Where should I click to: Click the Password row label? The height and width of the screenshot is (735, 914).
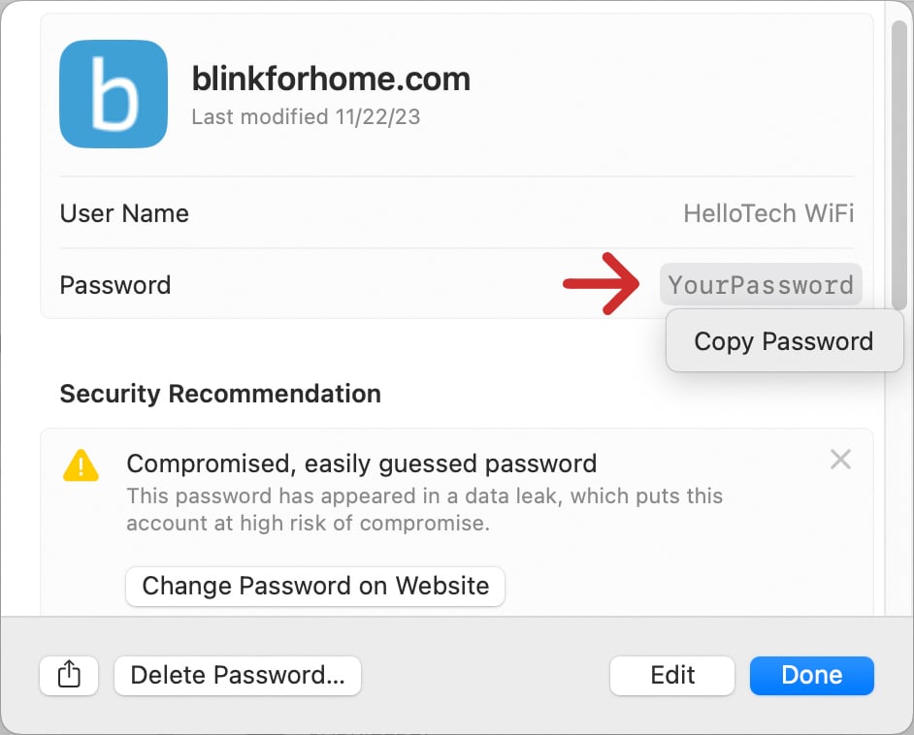[x=114, y=284]
